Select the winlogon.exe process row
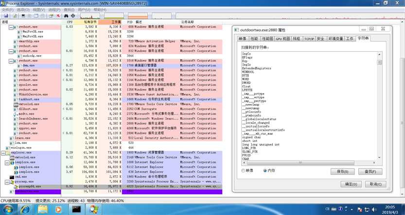The height and width of the screenshot is (215, 405). pyautogui.click(x=111, y=148)
